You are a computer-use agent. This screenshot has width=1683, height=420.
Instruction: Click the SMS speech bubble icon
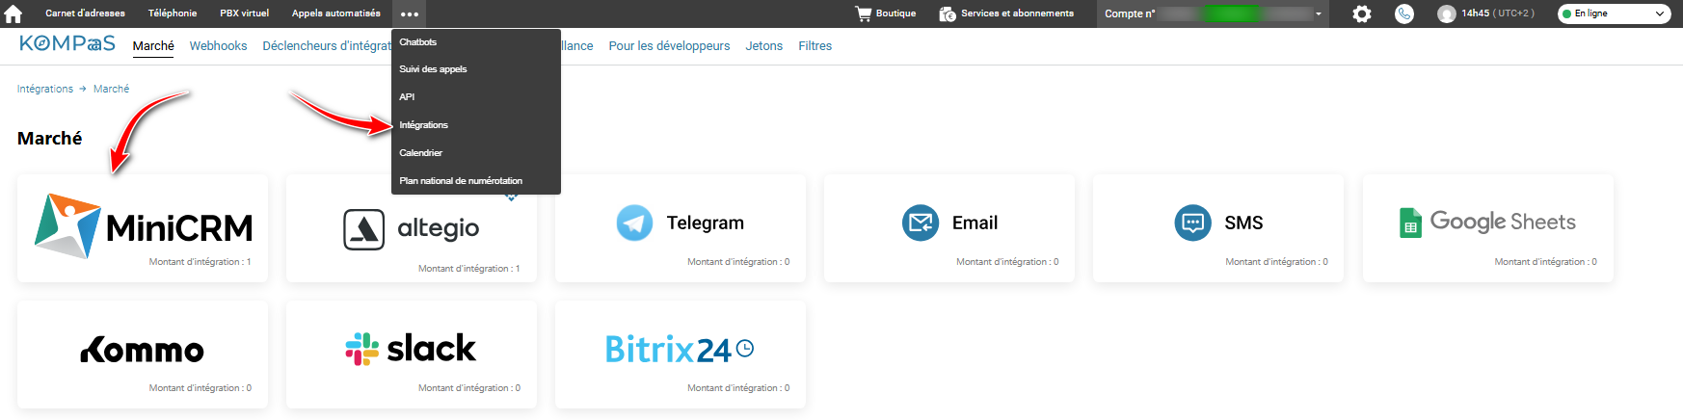pyautogui.click(x=1193, y=223)
